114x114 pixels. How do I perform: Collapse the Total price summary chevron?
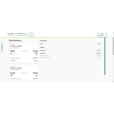(x=105, y=35)
